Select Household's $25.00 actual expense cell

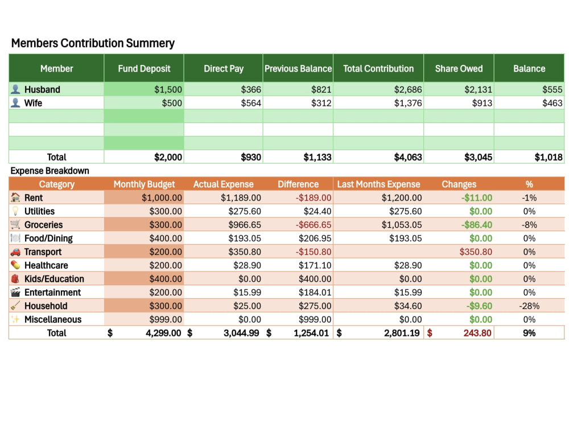coord(224,306)
